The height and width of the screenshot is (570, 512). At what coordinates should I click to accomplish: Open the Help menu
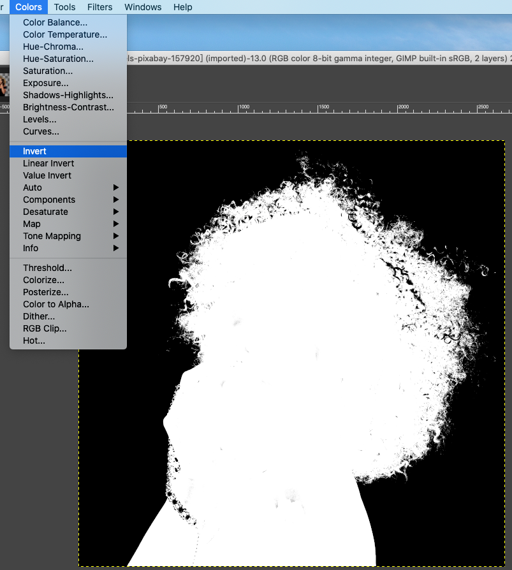[x=182, y=7]
